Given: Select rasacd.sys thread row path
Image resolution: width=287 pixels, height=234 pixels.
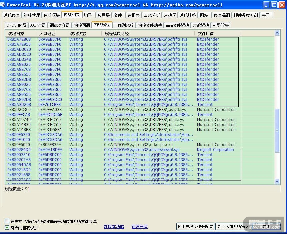Looking at the screenshot, I should point(145,110).
